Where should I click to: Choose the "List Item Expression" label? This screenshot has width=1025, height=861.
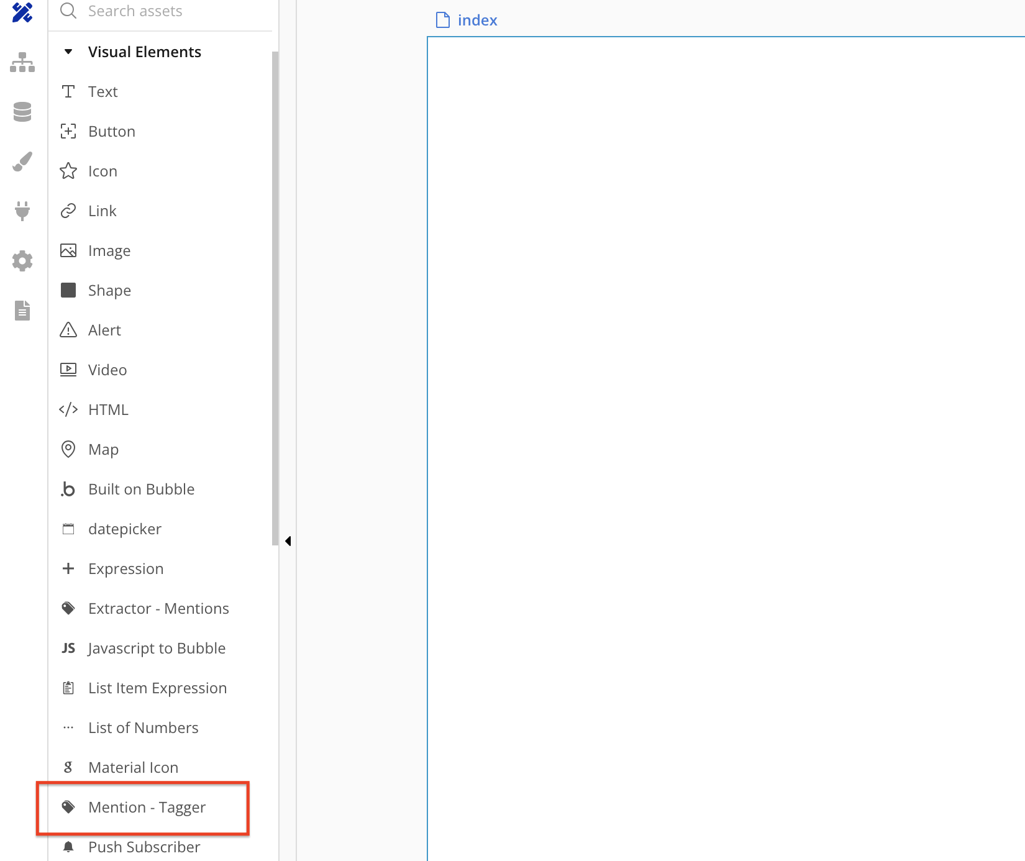click(x=158, y=688)
